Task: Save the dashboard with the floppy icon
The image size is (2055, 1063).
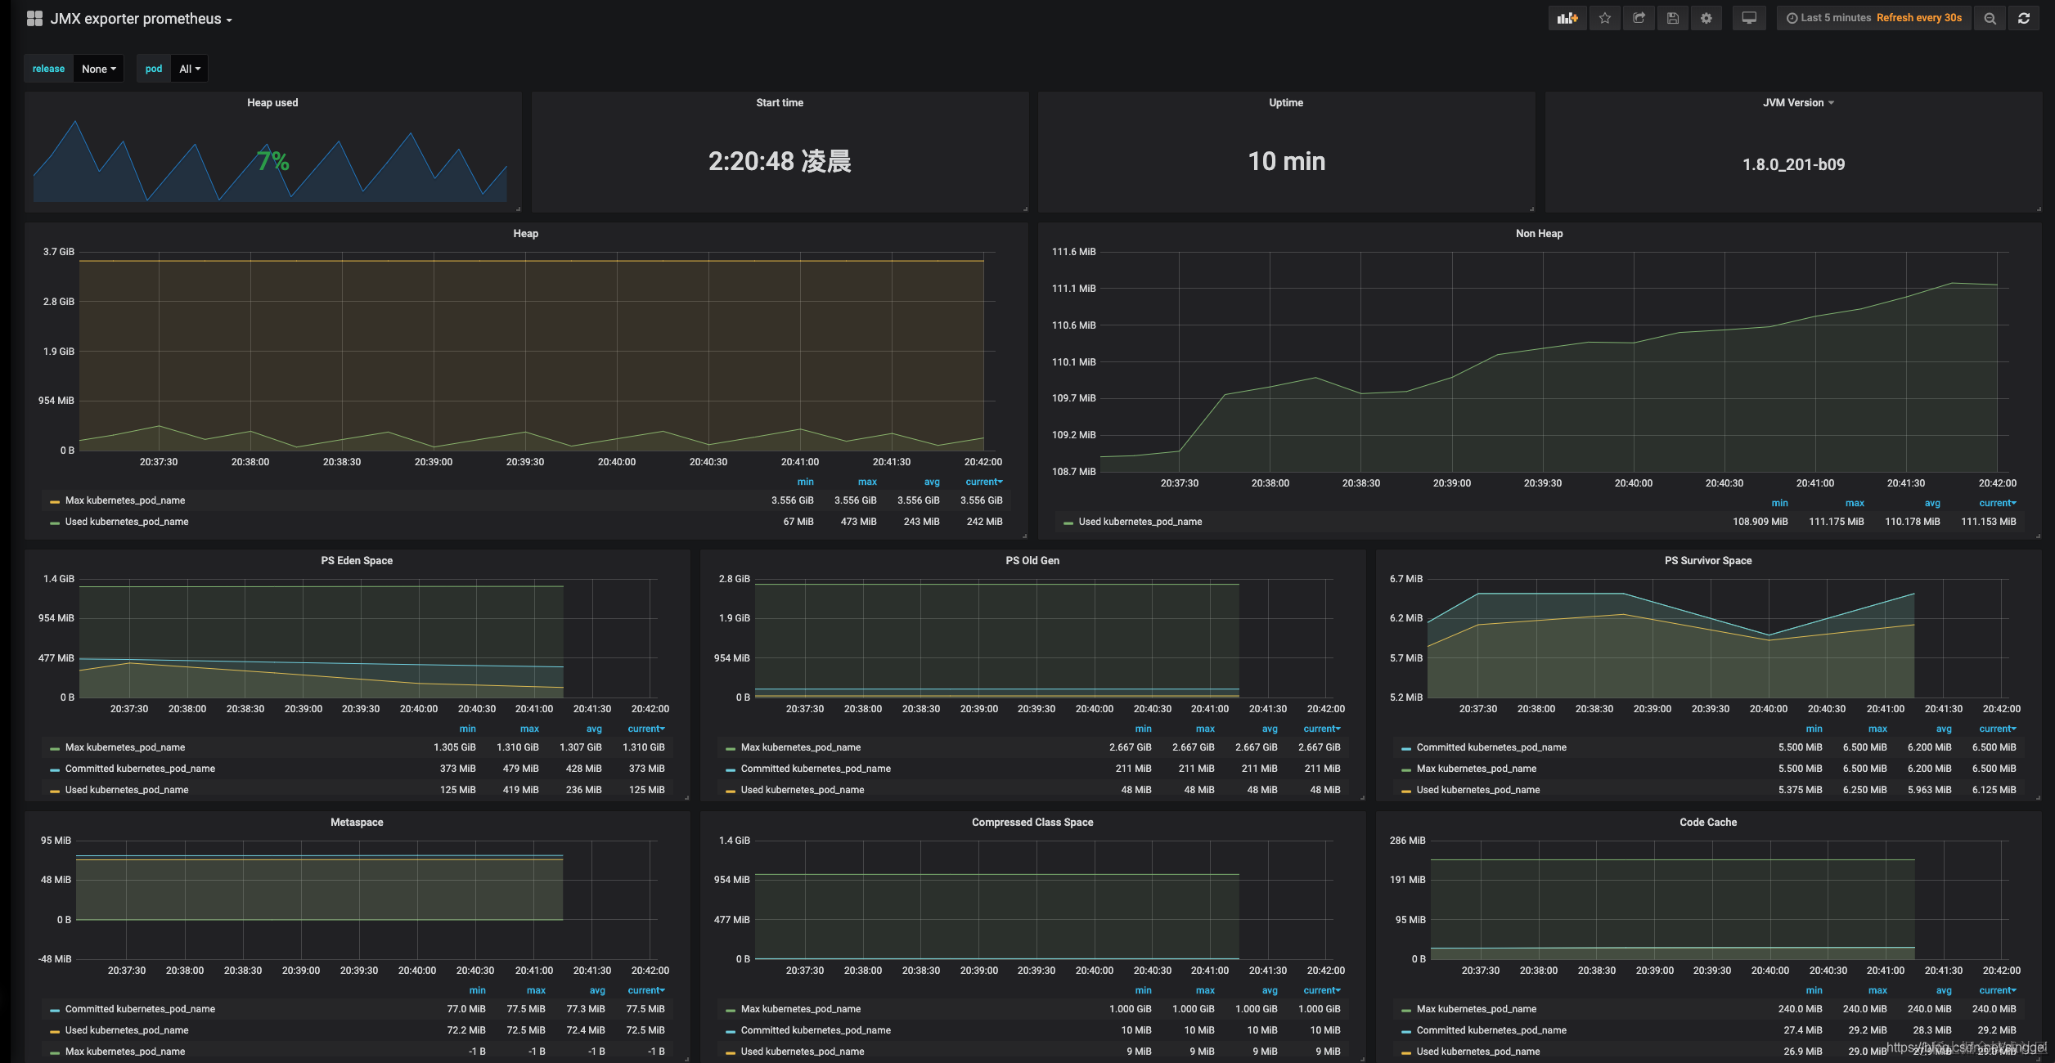Action: [x=1672, y=18]
